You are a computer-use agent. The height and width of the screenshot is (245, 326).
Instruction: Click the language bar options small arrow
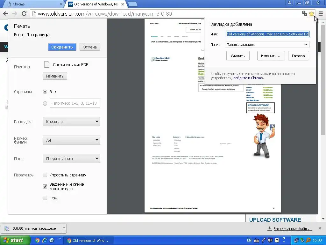[x=284, y=242]
